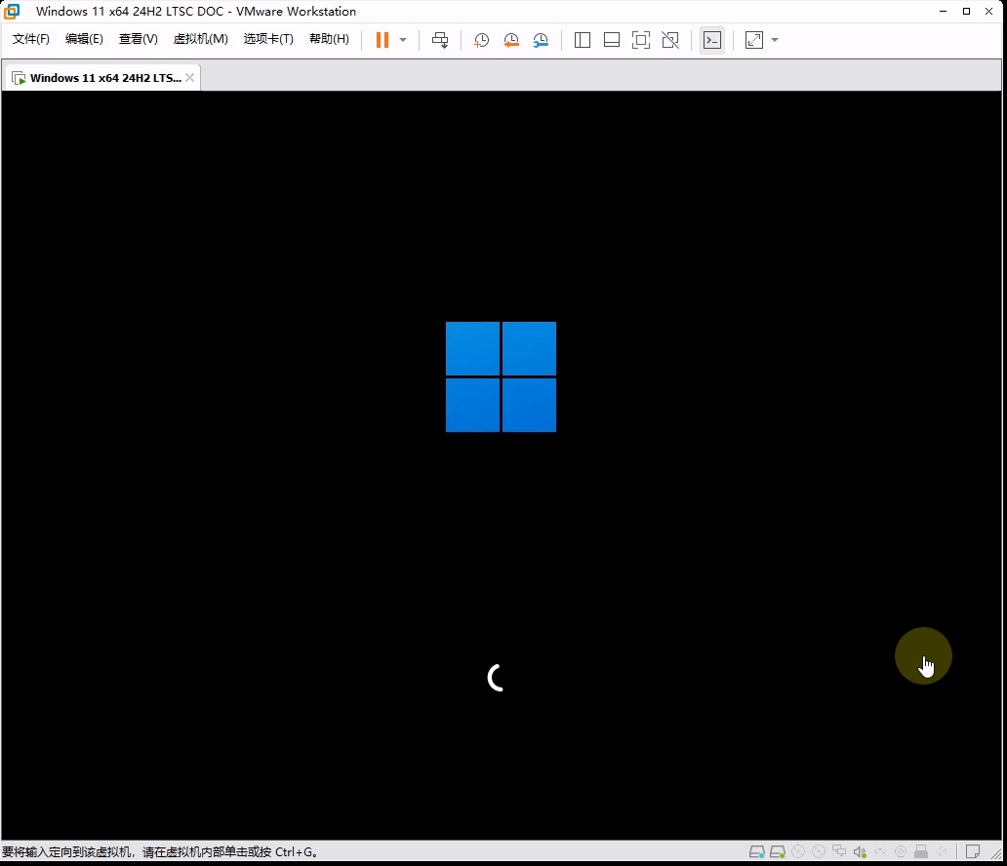Open the 帮助(H) menu
Viewport: 1007px width, 866px height.
point(329,39)
